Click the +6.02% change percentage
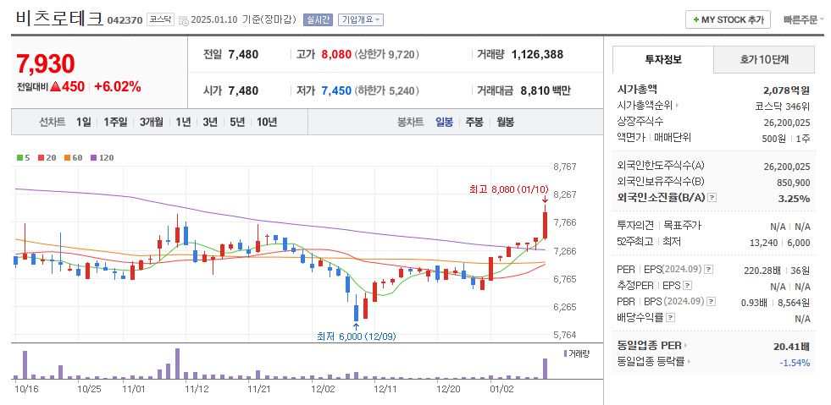831x405 pixels. (118, 87)
